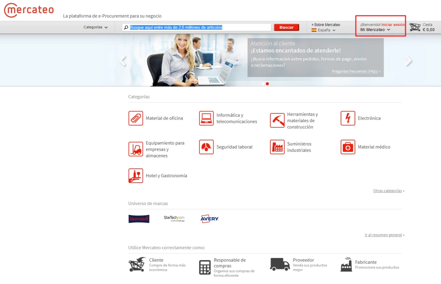Click the Material de oficina paperclip icon
The height and width of the screenshot is (284, 441).
tap(136, 118)
